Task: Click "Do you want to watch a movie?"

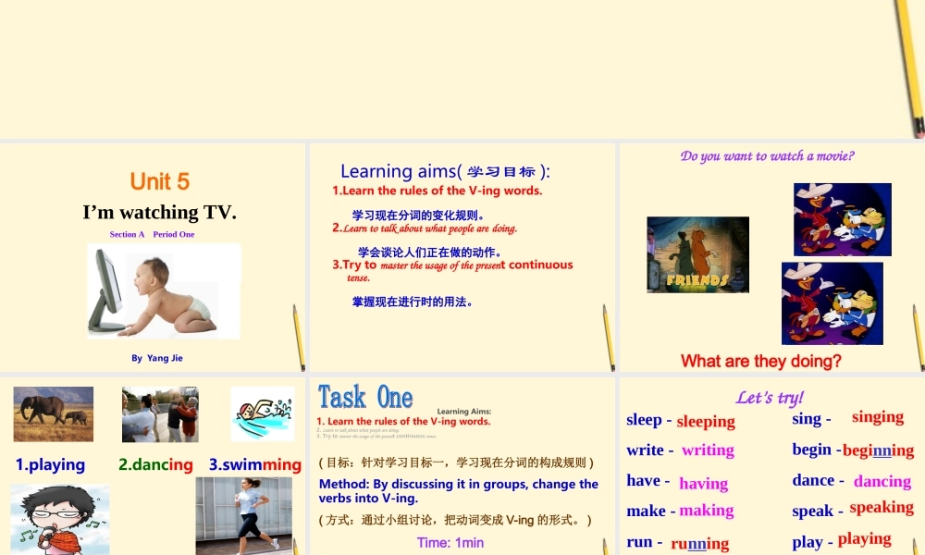Action: coord(767,155)
